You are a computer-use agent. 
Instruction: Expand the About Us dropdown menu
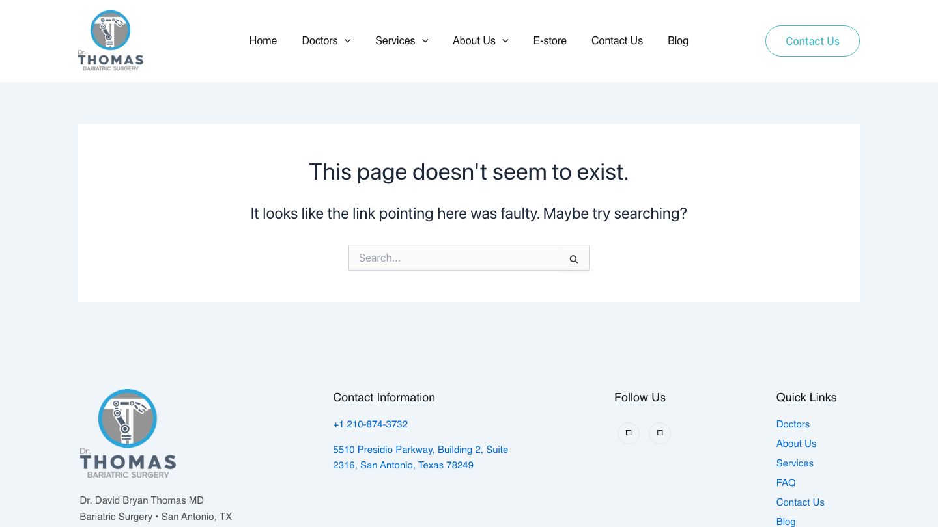pyautogui.click(x=480, y=40)
